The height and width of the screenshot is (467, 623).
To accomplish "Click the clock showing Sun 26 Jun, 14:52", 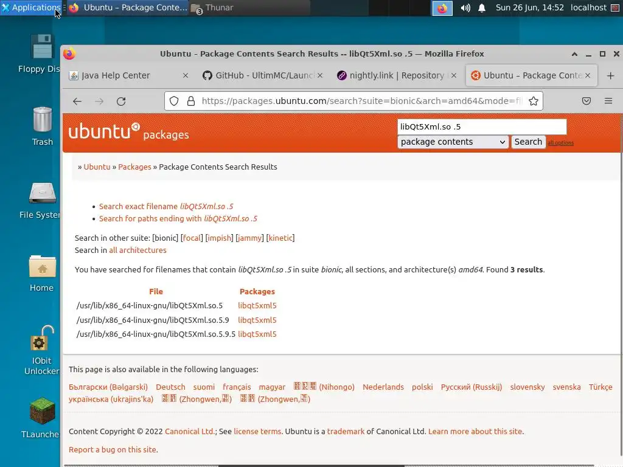I will pyautogui.click(x=530, y=7).
